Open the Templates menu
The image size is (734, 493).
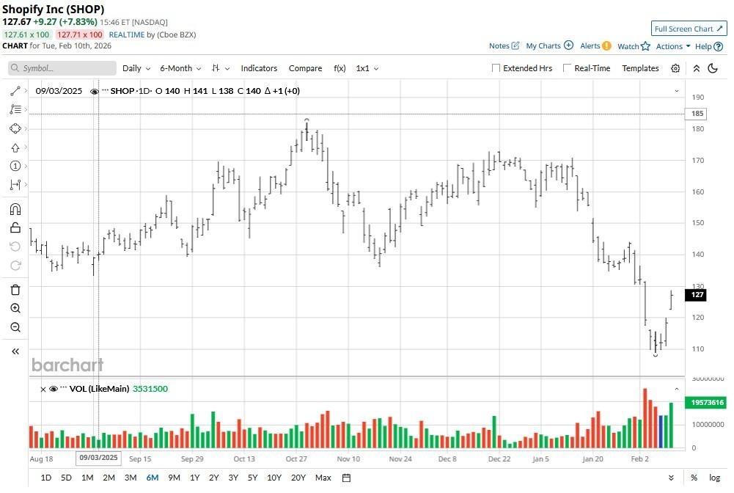[x=640, y=68]
